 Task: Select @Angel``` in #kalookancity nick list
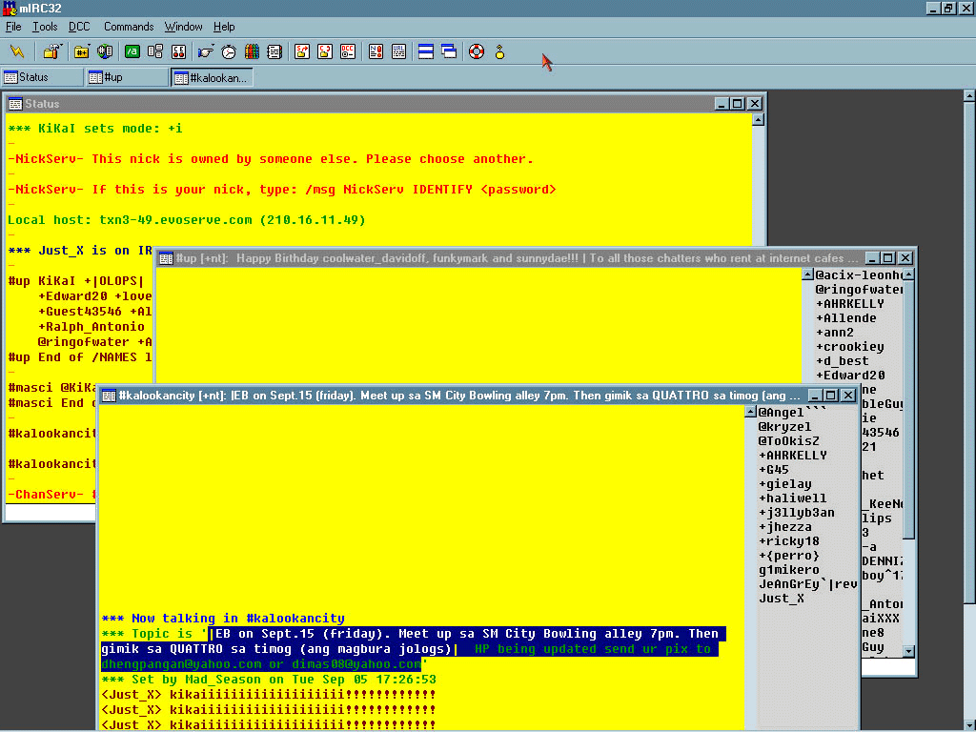[x=792, y=412]
